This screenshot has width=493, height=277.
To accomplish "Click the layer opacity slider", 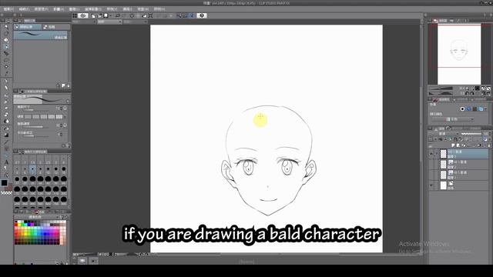I will point(471,134).
